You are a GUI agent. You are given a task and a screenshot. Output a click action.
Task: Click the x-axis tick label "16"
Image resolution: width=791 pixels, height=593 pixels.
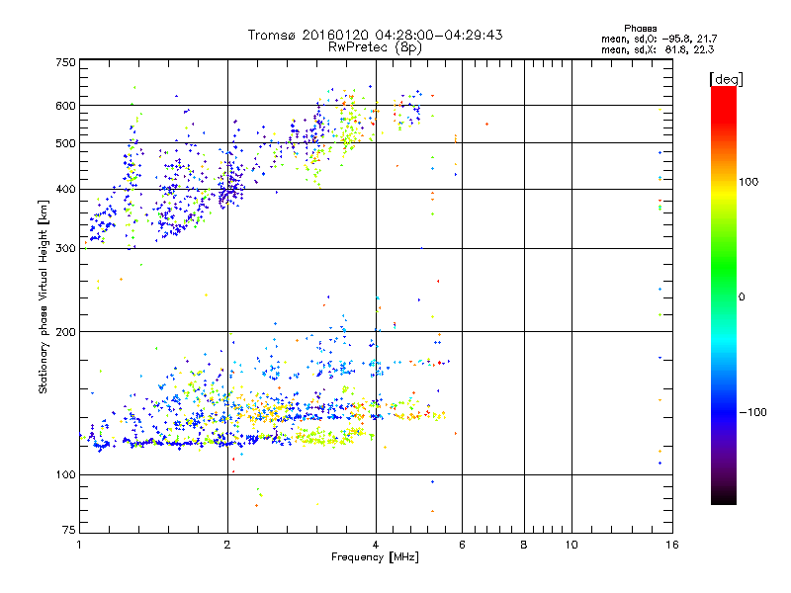click(672, 545)
